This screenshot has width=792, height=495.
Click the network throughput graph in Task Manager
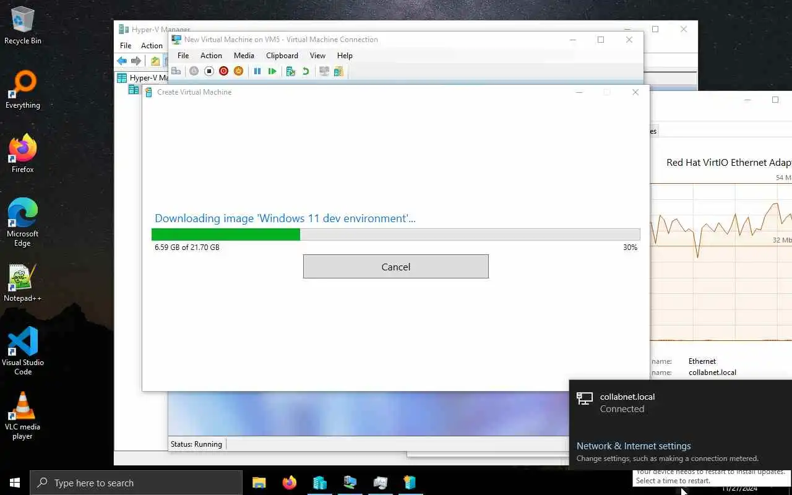point(721,261)
